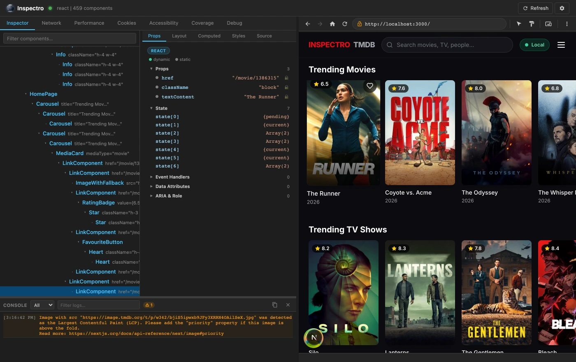Select the paint roller style tool
The width and height of the screenshot is (576, 362).
point(532,24)
